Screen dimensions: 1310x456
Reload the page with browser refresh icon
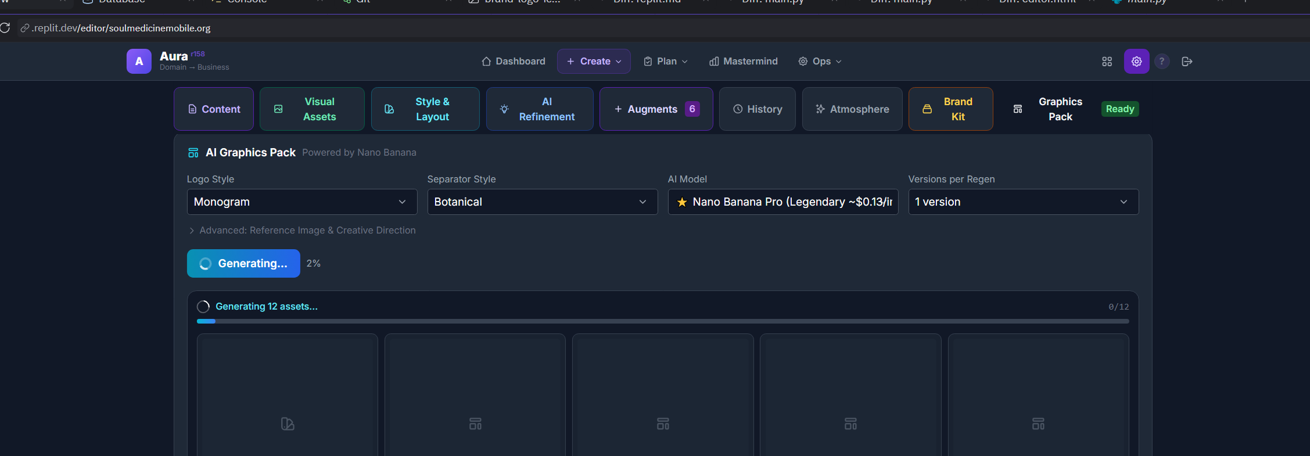click(x=5, y=28)
